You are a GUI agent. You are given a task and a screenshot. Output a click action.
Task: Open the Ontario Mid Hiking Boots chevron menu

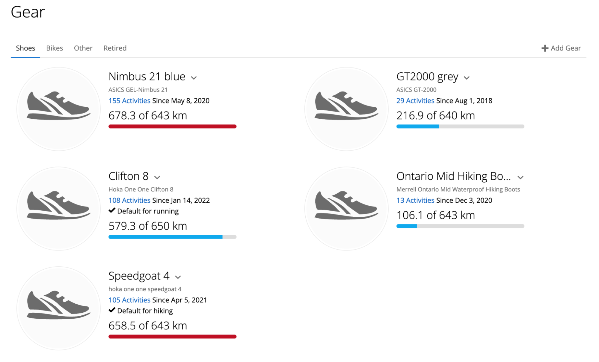(520, 177)
